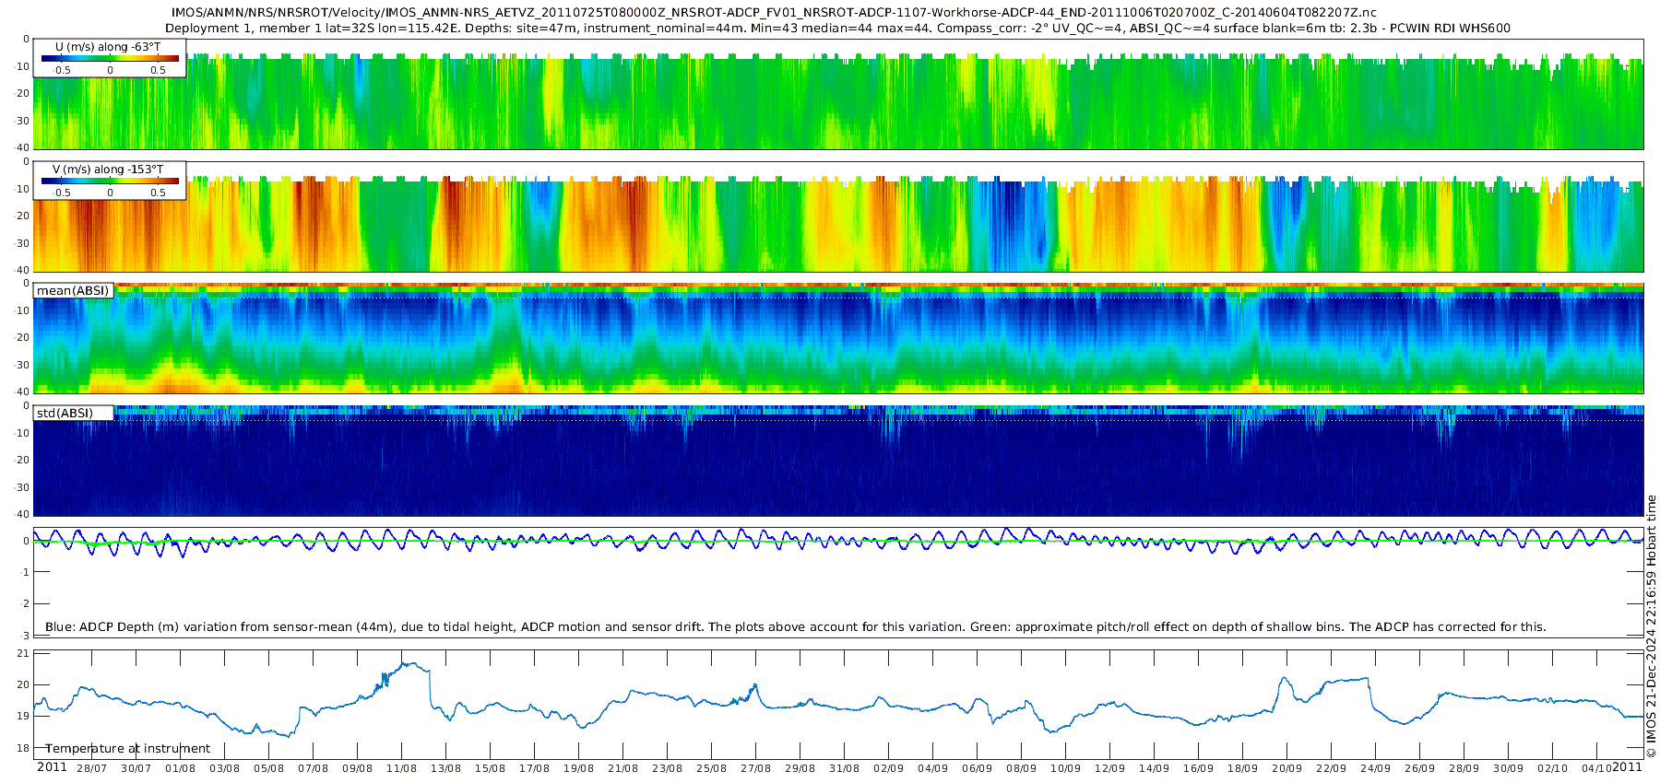Screen dimensions: 1660x783
Task: Click the 'Blue: ADCP Depth (m) variation' caption
Action: tap(795, 626)
